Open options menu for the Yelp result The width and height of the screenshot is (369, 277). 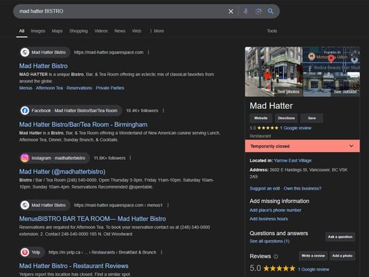(162, 252)
